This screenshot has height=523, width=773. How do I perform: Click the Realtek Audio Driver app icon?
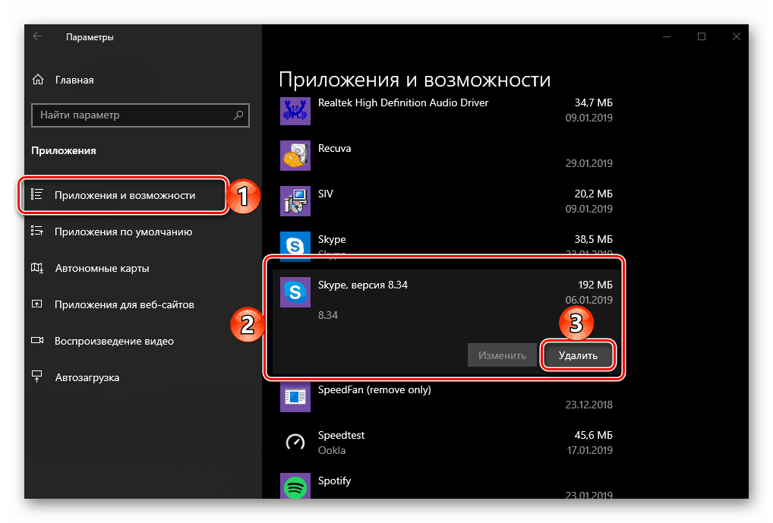[x=295, y=110]
